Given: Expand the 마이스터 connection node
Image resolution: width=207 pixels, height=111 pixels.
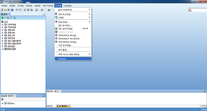Looking at the screenshot, I should click(x=2, y=35).
